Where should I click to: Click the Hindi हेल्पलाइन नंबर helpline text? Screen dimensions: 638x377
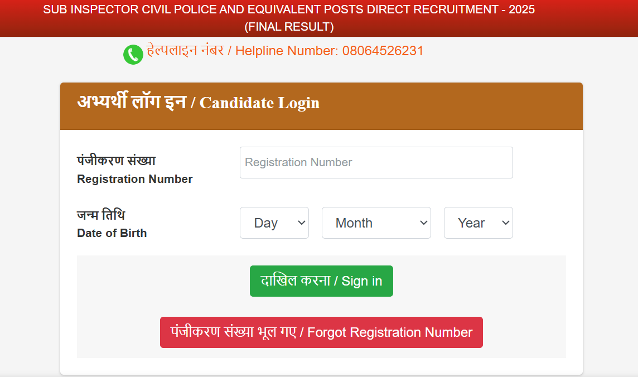tap(185, 50)
